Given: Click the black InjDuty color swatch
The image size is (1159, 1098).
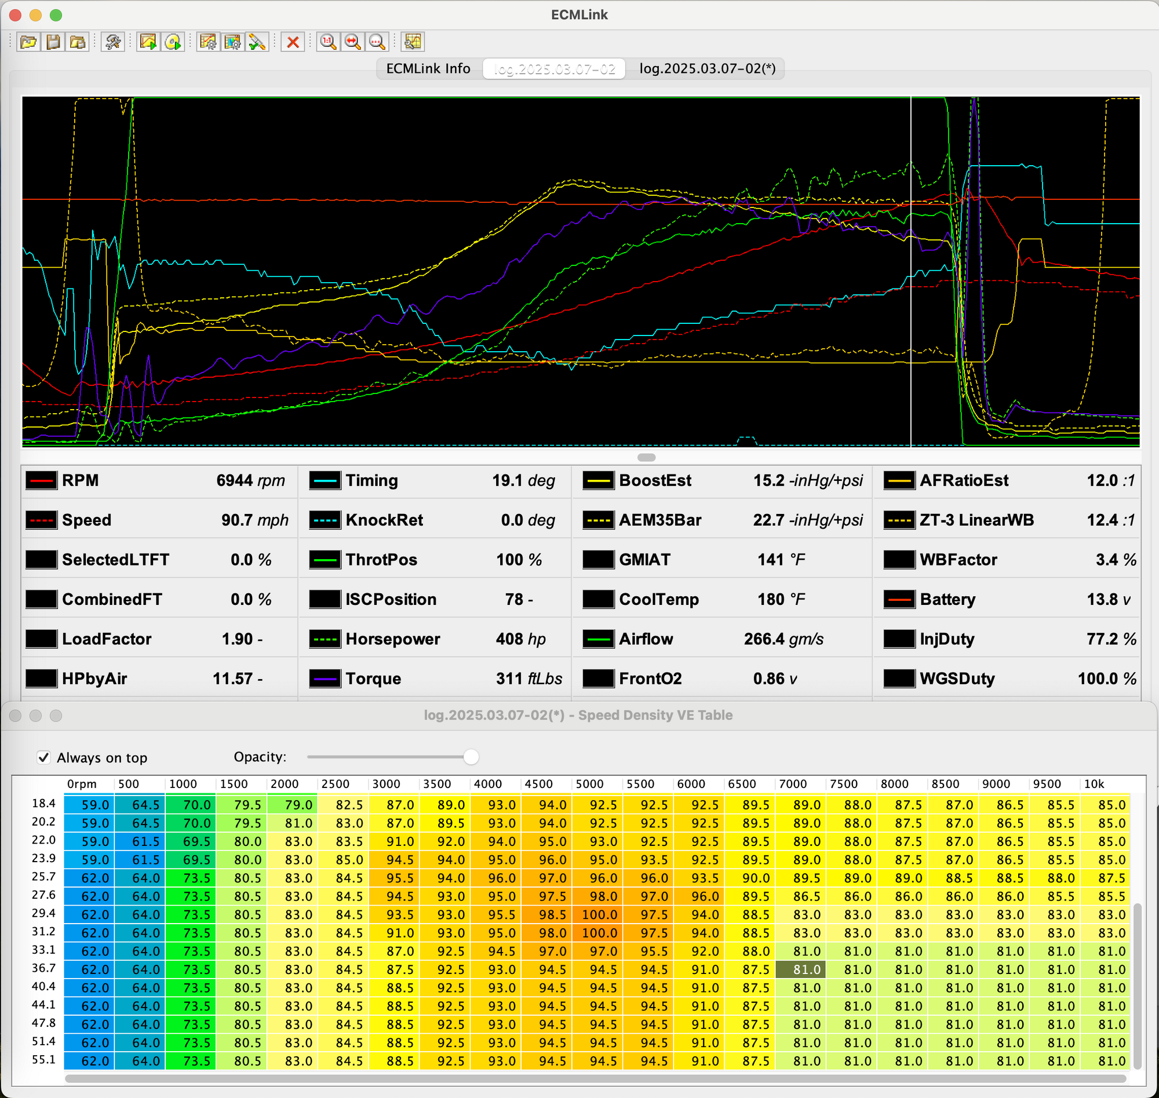Looking at the screenshot, I should [899, 639].
